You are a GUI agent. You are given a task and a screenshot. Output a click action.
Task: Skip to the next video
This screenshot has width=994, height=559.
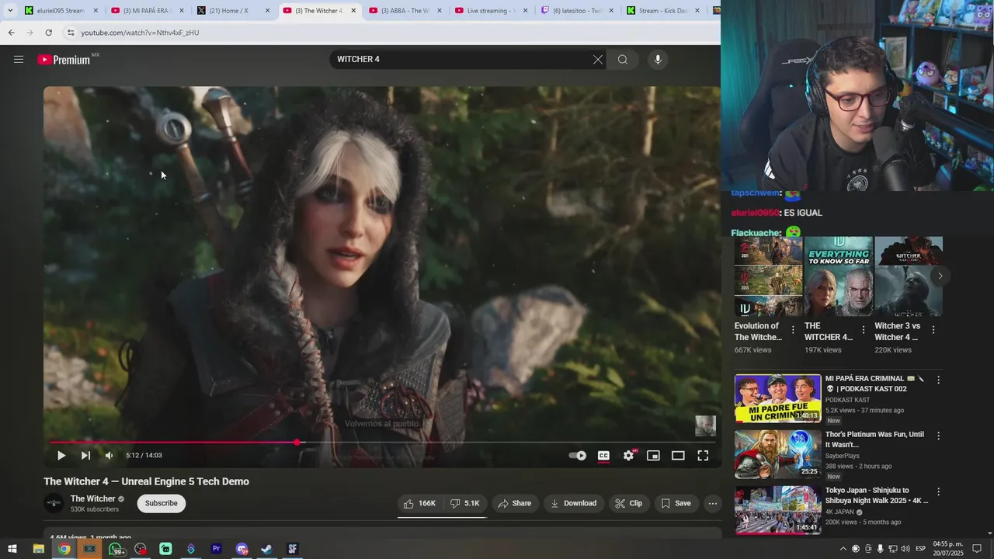pyautogui.click(x=85, y=456)
